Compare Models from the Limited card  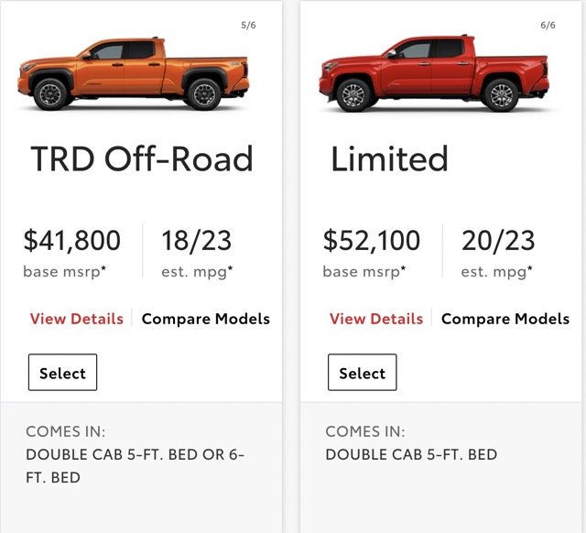pos(505,319)
